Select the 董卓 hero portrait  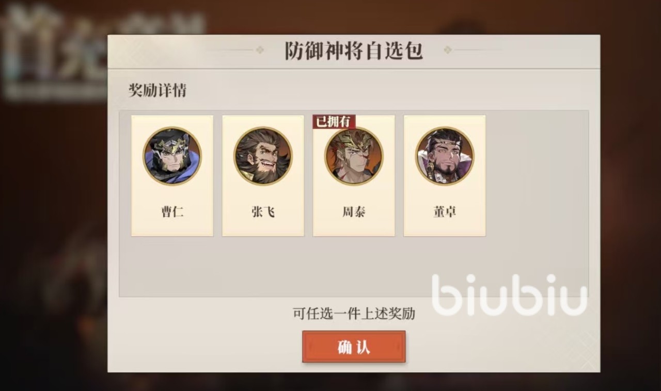pyautogui.click(x=445, y=156)
